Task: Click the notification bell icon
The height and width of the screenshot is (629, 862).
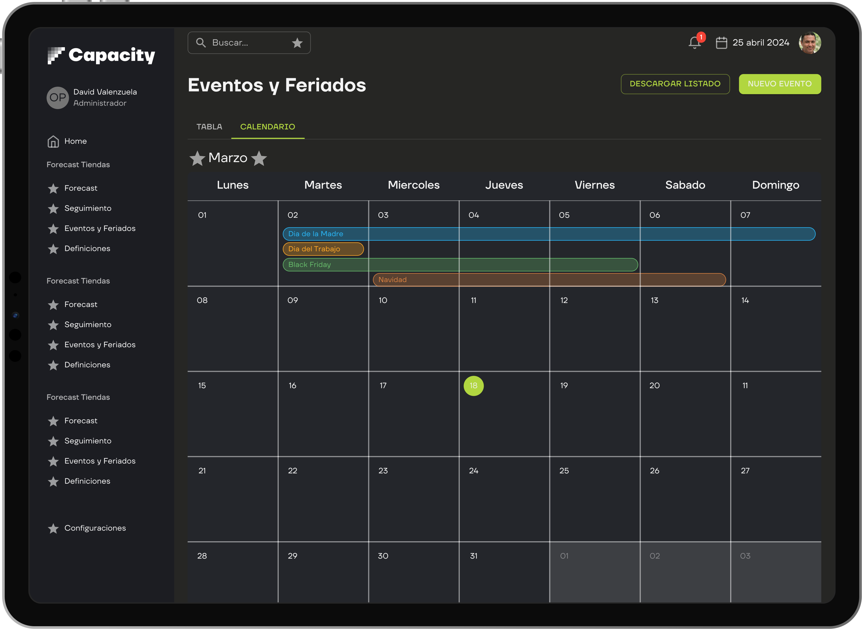Action: 694,43
